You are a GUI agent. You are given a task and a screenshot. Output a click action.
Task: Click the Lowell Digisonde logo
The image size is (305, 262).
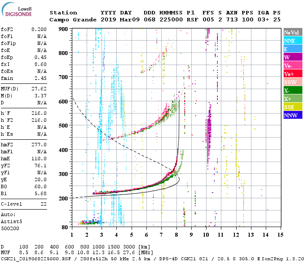pos(17,9)
